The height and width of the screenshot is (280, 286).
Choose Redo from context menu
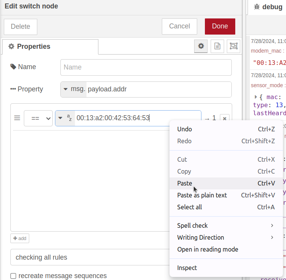226,141
